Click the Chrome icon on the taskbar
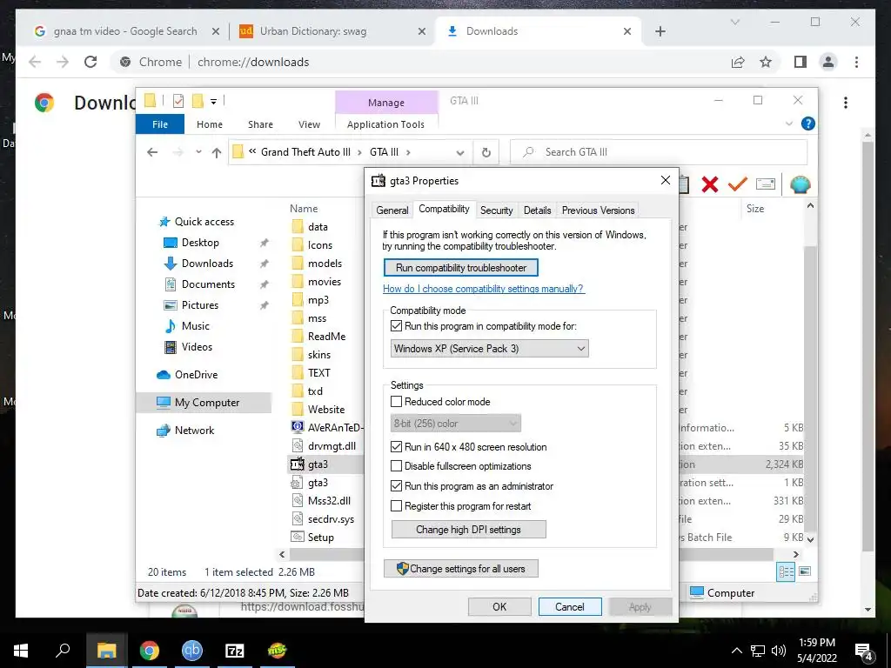The height and width of the screenshot is (668, 891). coord(150,650)
